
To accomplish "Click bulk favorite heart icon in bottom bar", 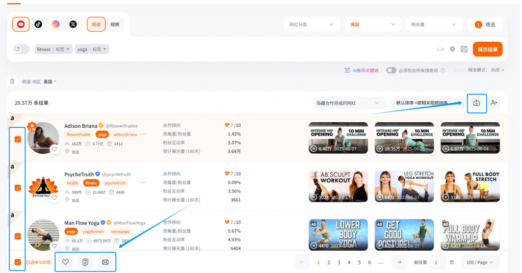I will coord(66,262).
